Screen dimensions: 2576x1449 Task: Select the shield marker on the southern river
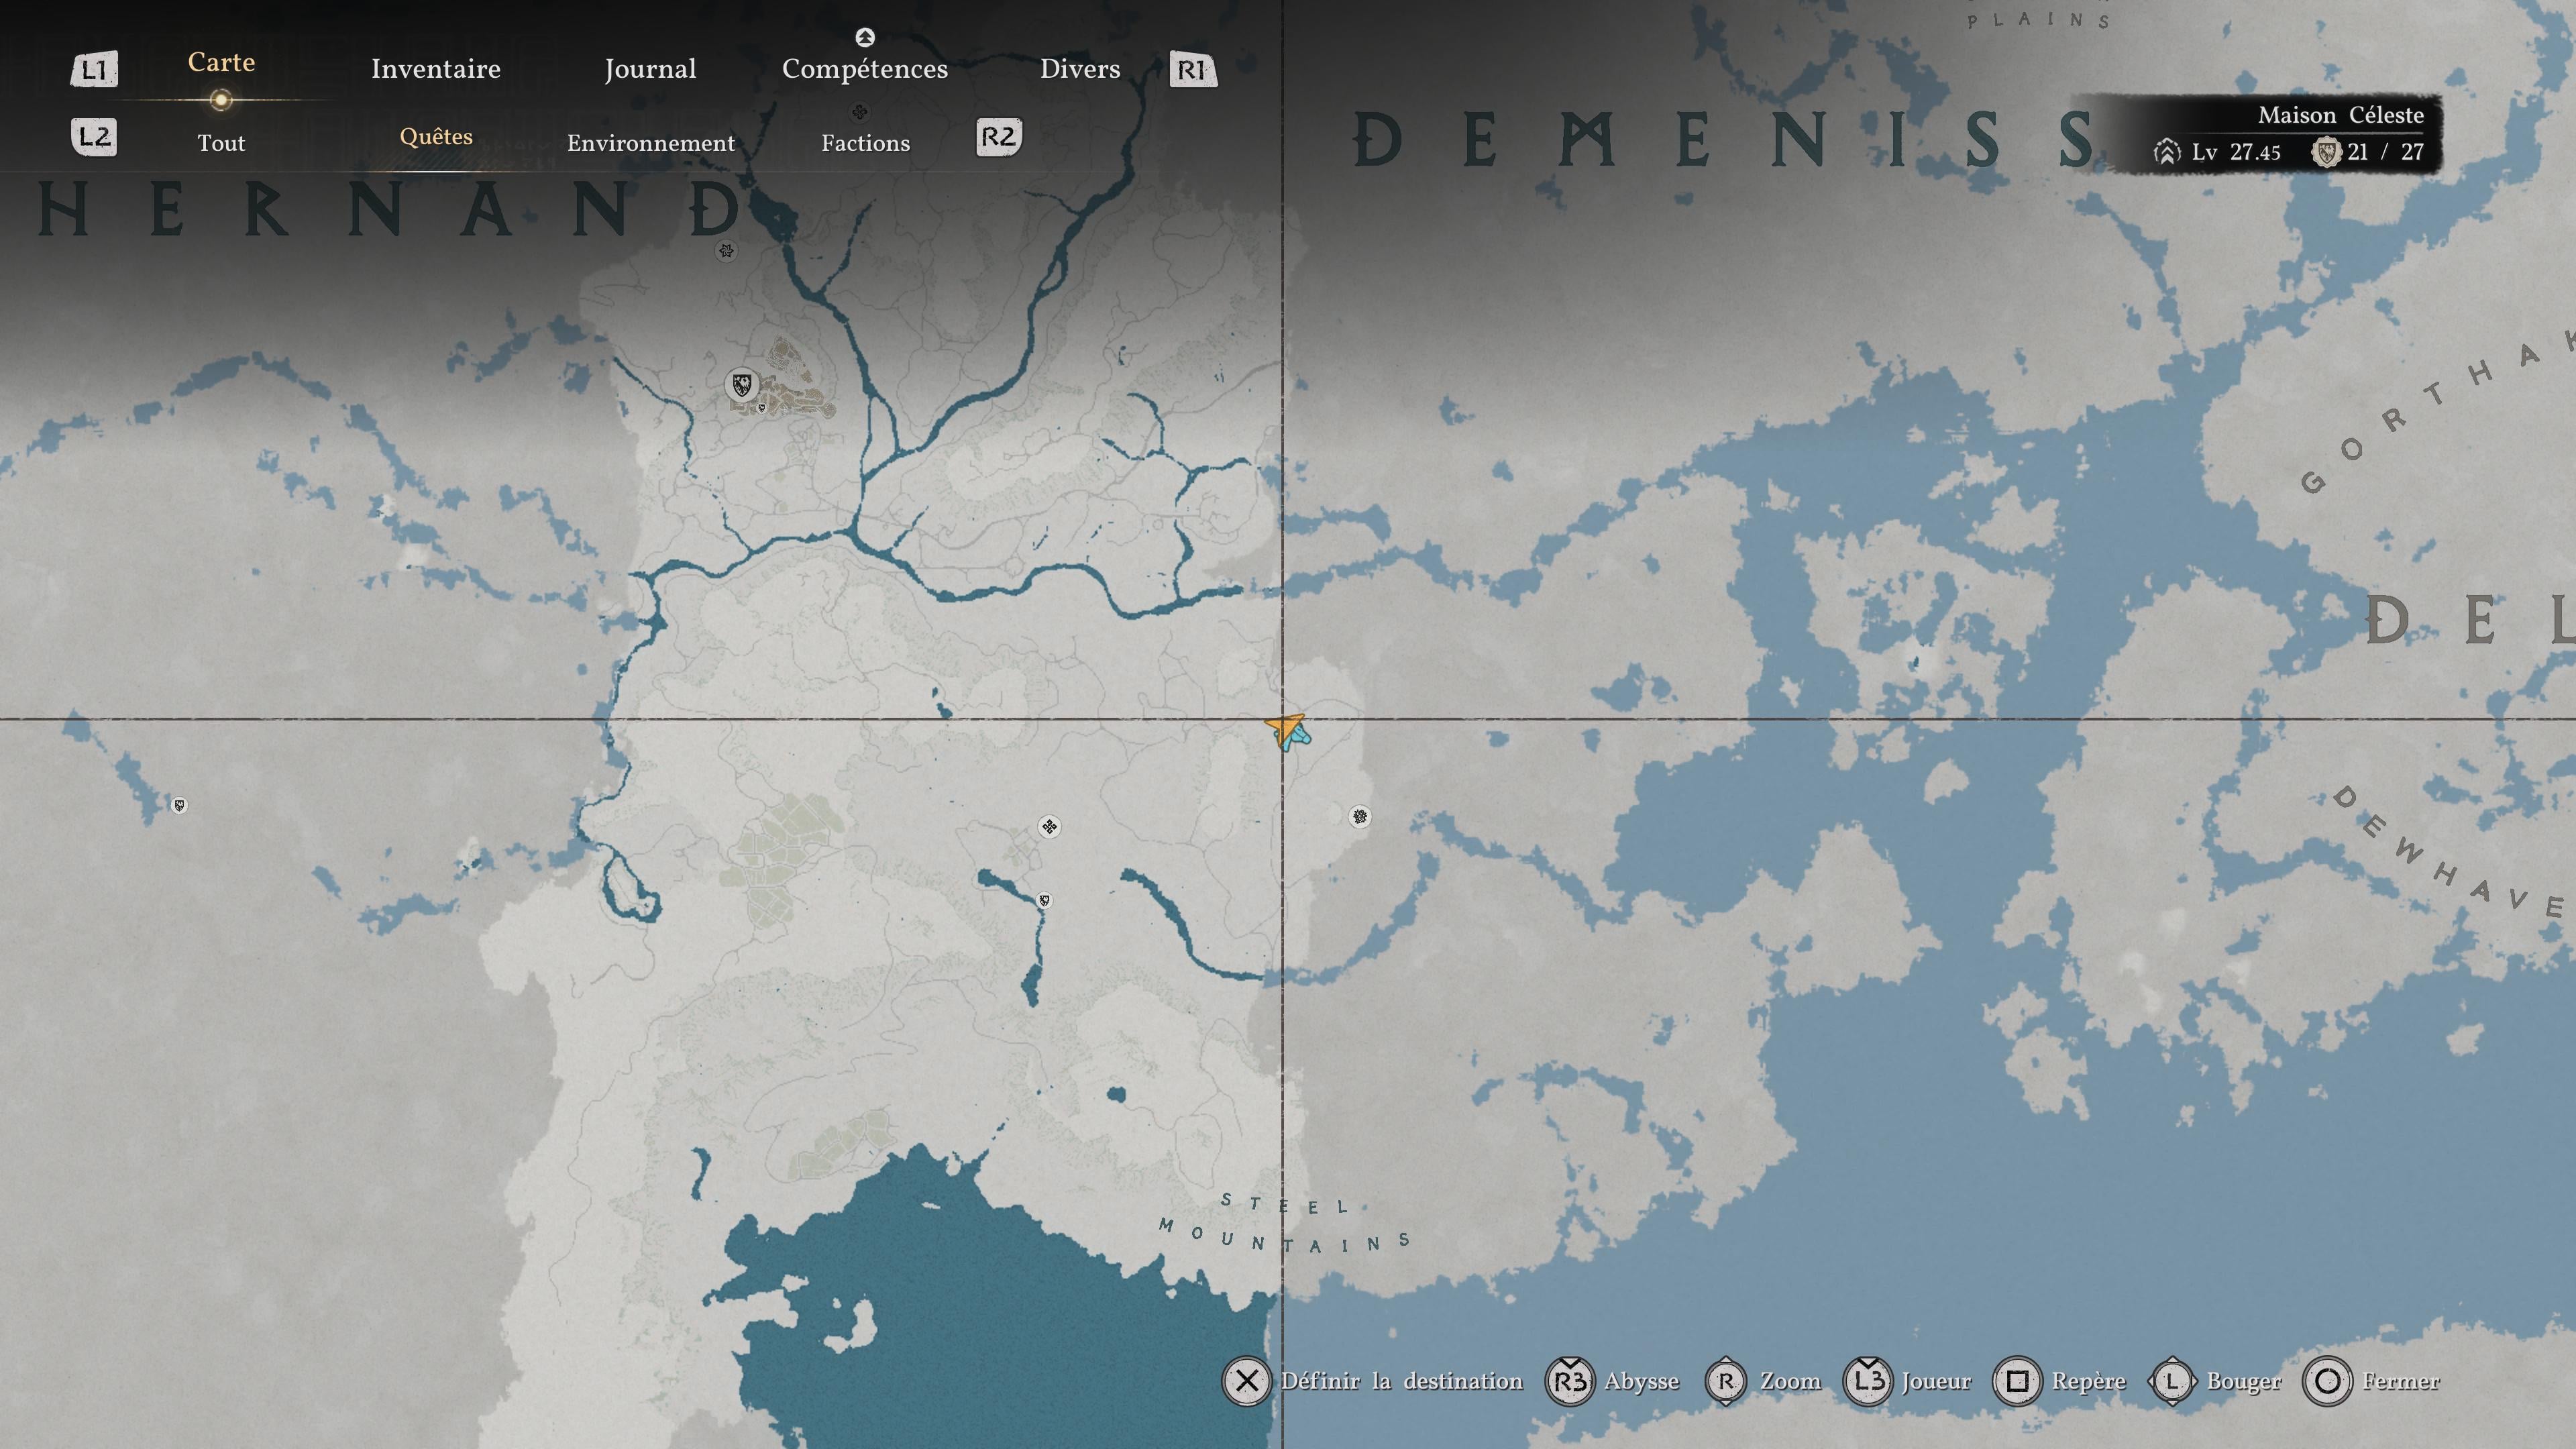(1044, 900)
